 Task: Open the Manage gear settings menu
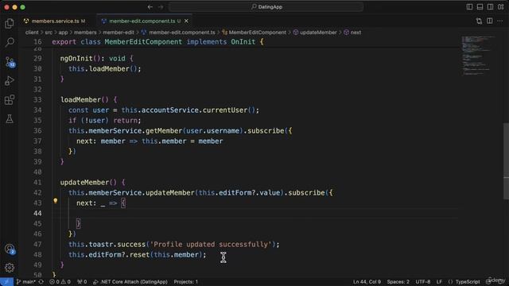[x=10, y=268]
